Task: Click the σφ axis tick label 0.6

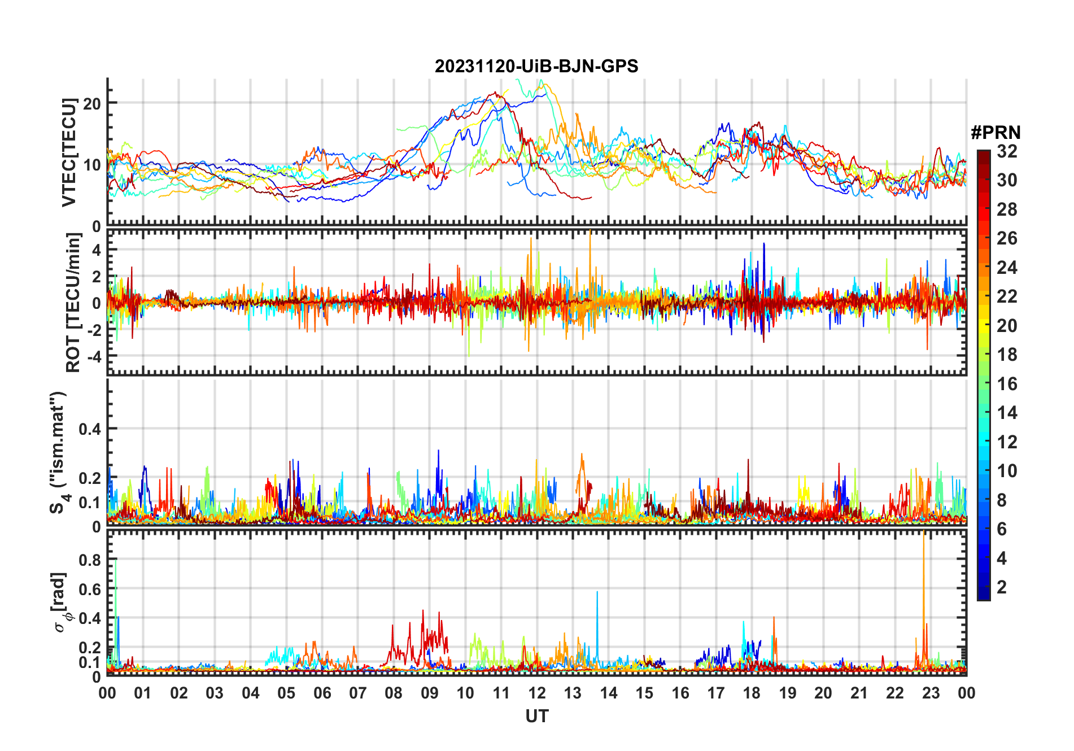Action: pyautogui.click(x=90, y=590)
